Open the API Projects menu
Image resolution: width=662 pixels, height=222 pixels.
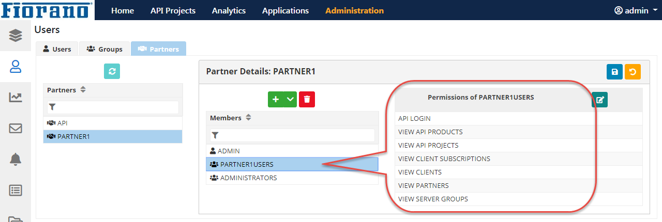pos(173,10)
